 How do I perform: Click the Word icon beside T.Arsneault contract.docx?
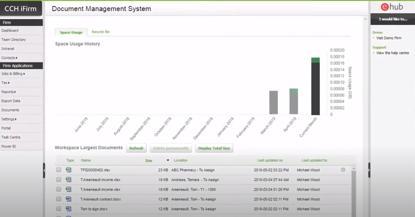[x=68, y=199]
